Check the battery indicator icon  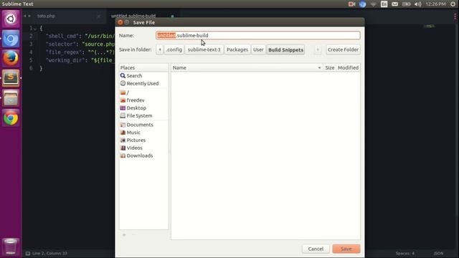tap(406, 4)
